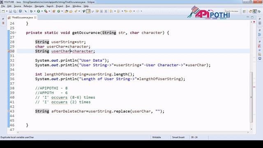Screen dimensions: 263x148
Task: Open the Console view icon in right trim
Action: [260, 58]
